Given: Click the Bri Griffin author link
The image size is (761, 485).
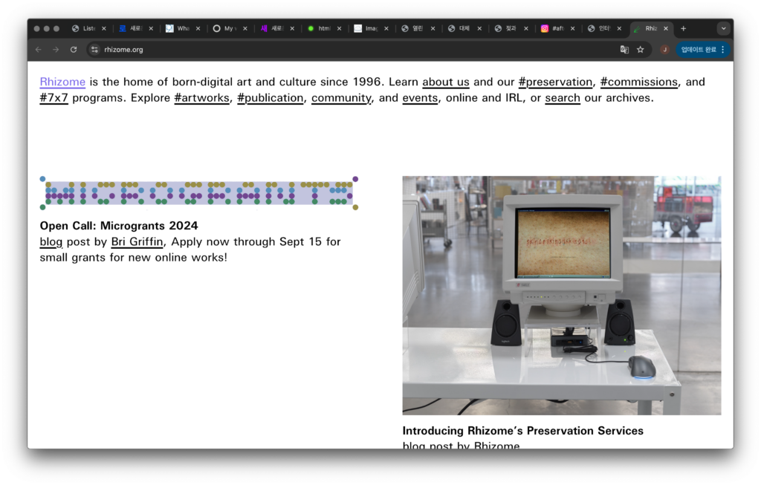Looking at the screenshot, I should click(137, 241).
